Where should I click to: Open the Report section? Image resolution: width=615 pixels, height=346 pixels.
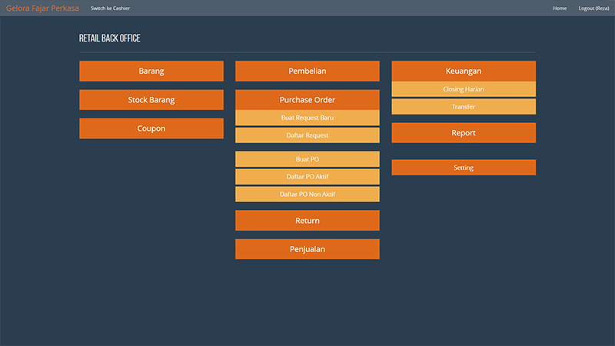(464, 133)
